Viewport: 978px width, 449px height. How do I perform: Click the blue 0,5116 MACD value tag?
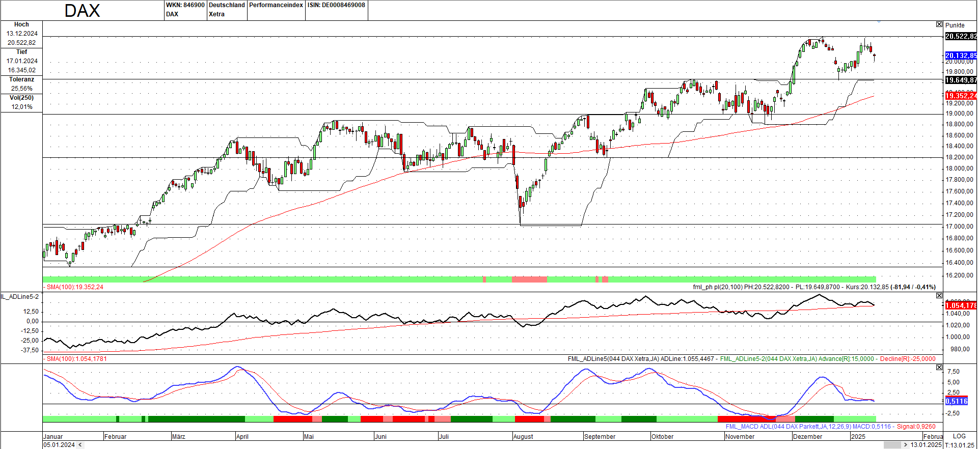point(956,401)
